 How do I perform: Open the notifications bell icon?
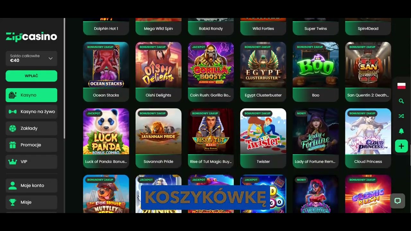click(401, 131)
